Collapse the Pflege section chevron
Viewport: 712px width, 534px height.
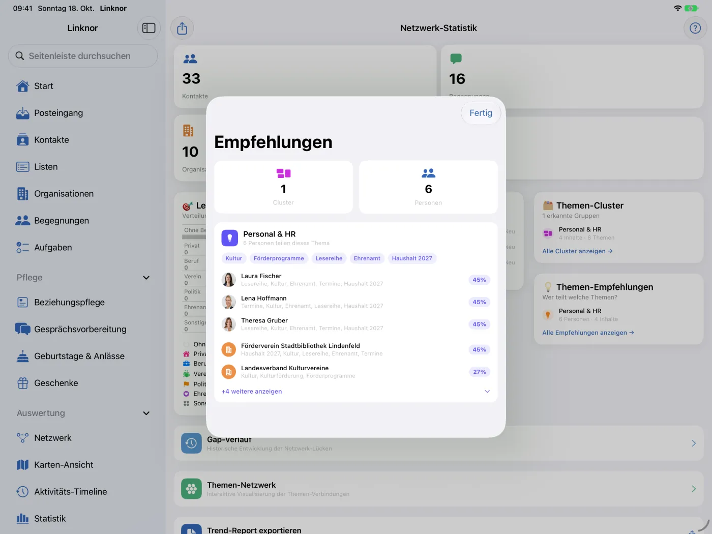click(x=146, y=278)
